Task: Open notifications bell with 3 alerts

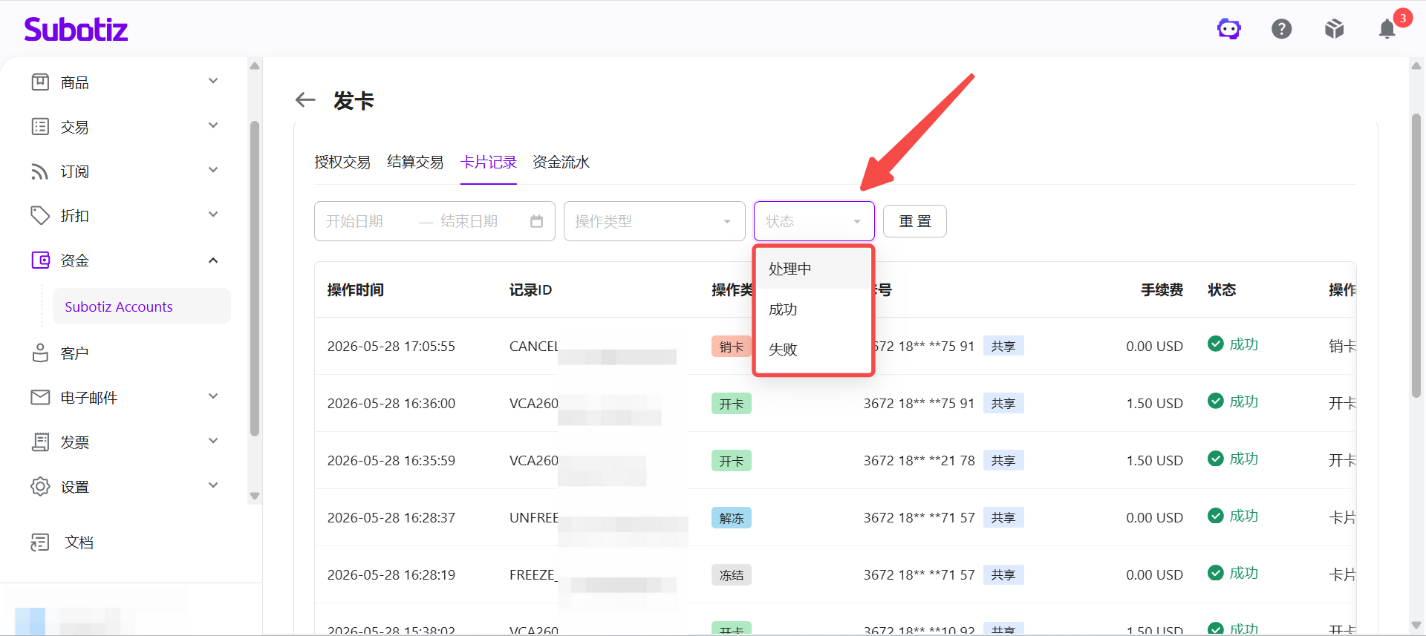Action: 1387,29
